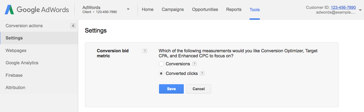Screen dimensions: 364x112
Task: Open help icon beside Conversion bid metric
Action: pyautogui.click(x=145, y=51)
